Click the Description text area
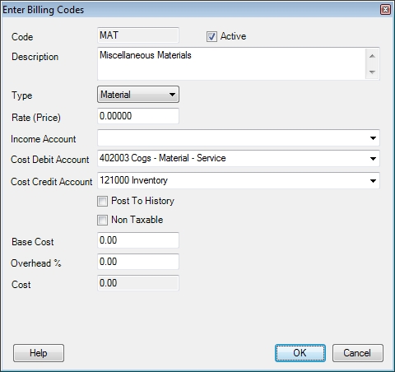Screen dimensions: 395x372 tap(231, 64)
